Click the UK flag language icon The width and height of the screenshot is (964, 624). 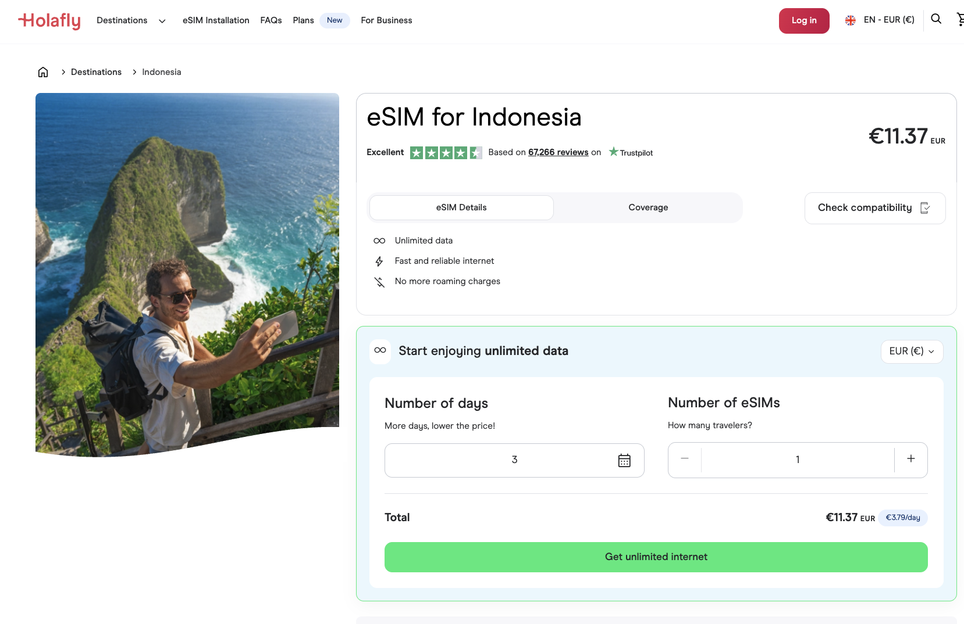pos(850,20)
